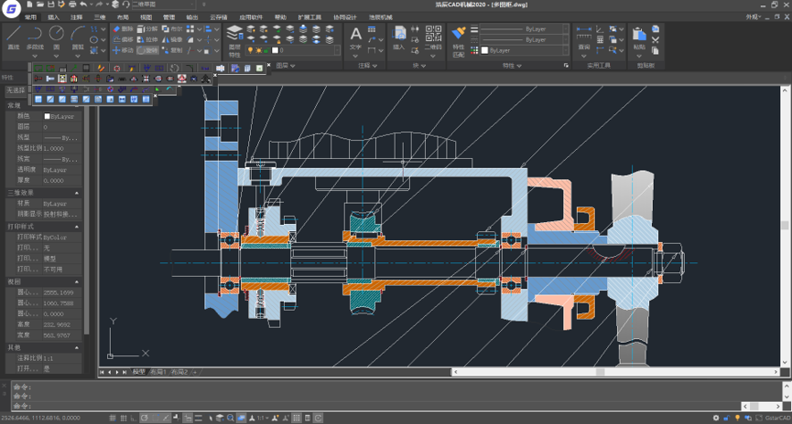
Task: Expand the 外观 appearance dropdown
Action: pos(754,17)
